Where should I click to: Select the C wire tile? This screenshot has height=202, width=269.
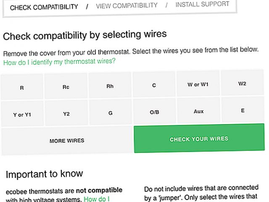[154, 85]
